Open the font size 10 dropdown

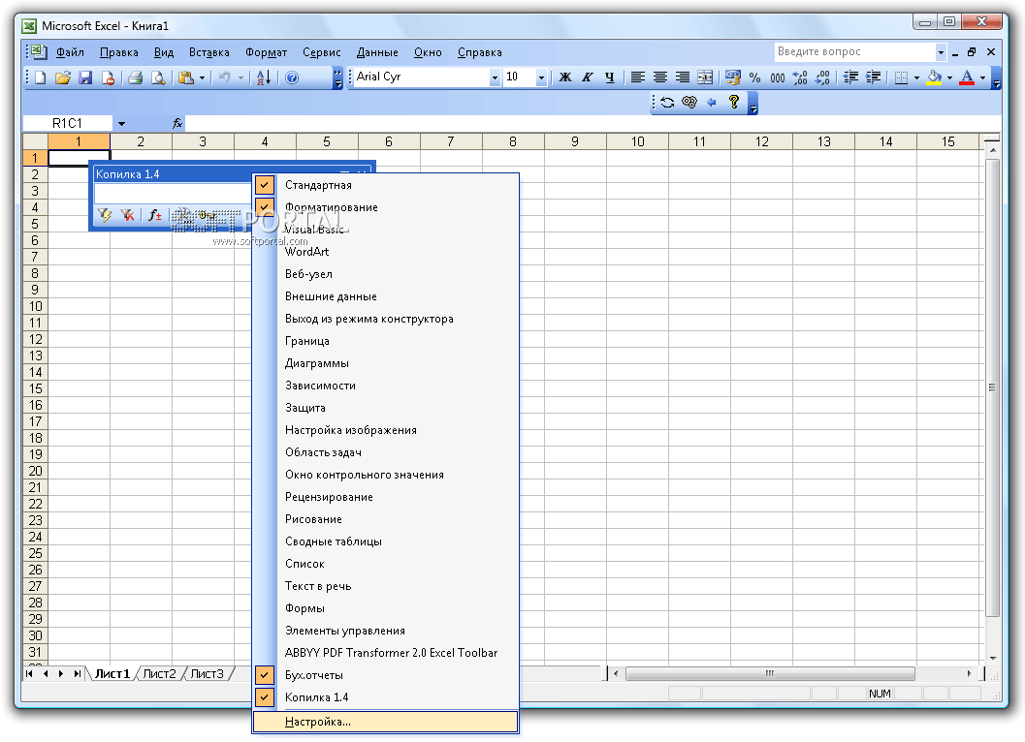pyautogui.click(x=541, y=77)
